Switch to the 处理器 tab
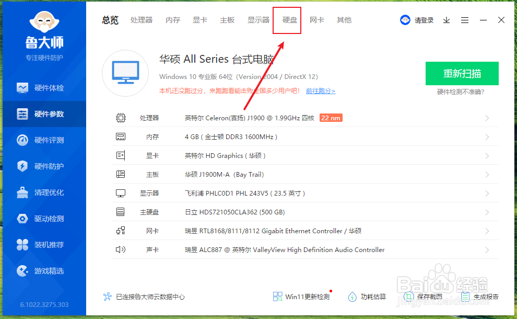The width and height of the screenshot is (517, 319). pos(142,20)
